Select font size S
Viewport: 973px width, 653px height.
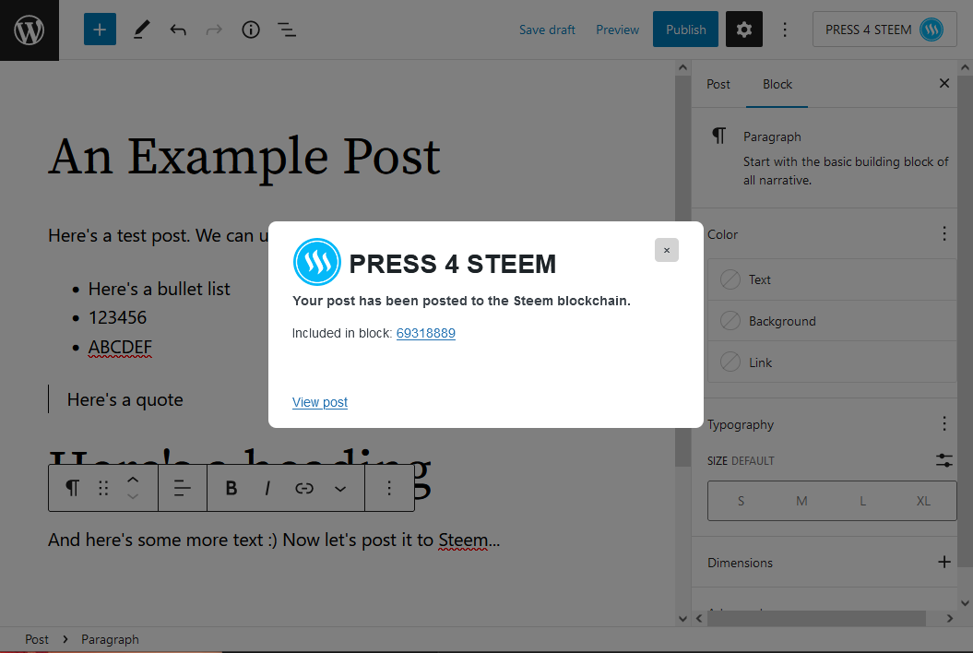(x=741, y=501)
